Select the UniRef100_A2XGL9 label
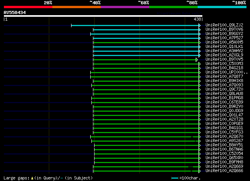Image resolution: width=250 pixels, height=181 pixels. [224, 55]
